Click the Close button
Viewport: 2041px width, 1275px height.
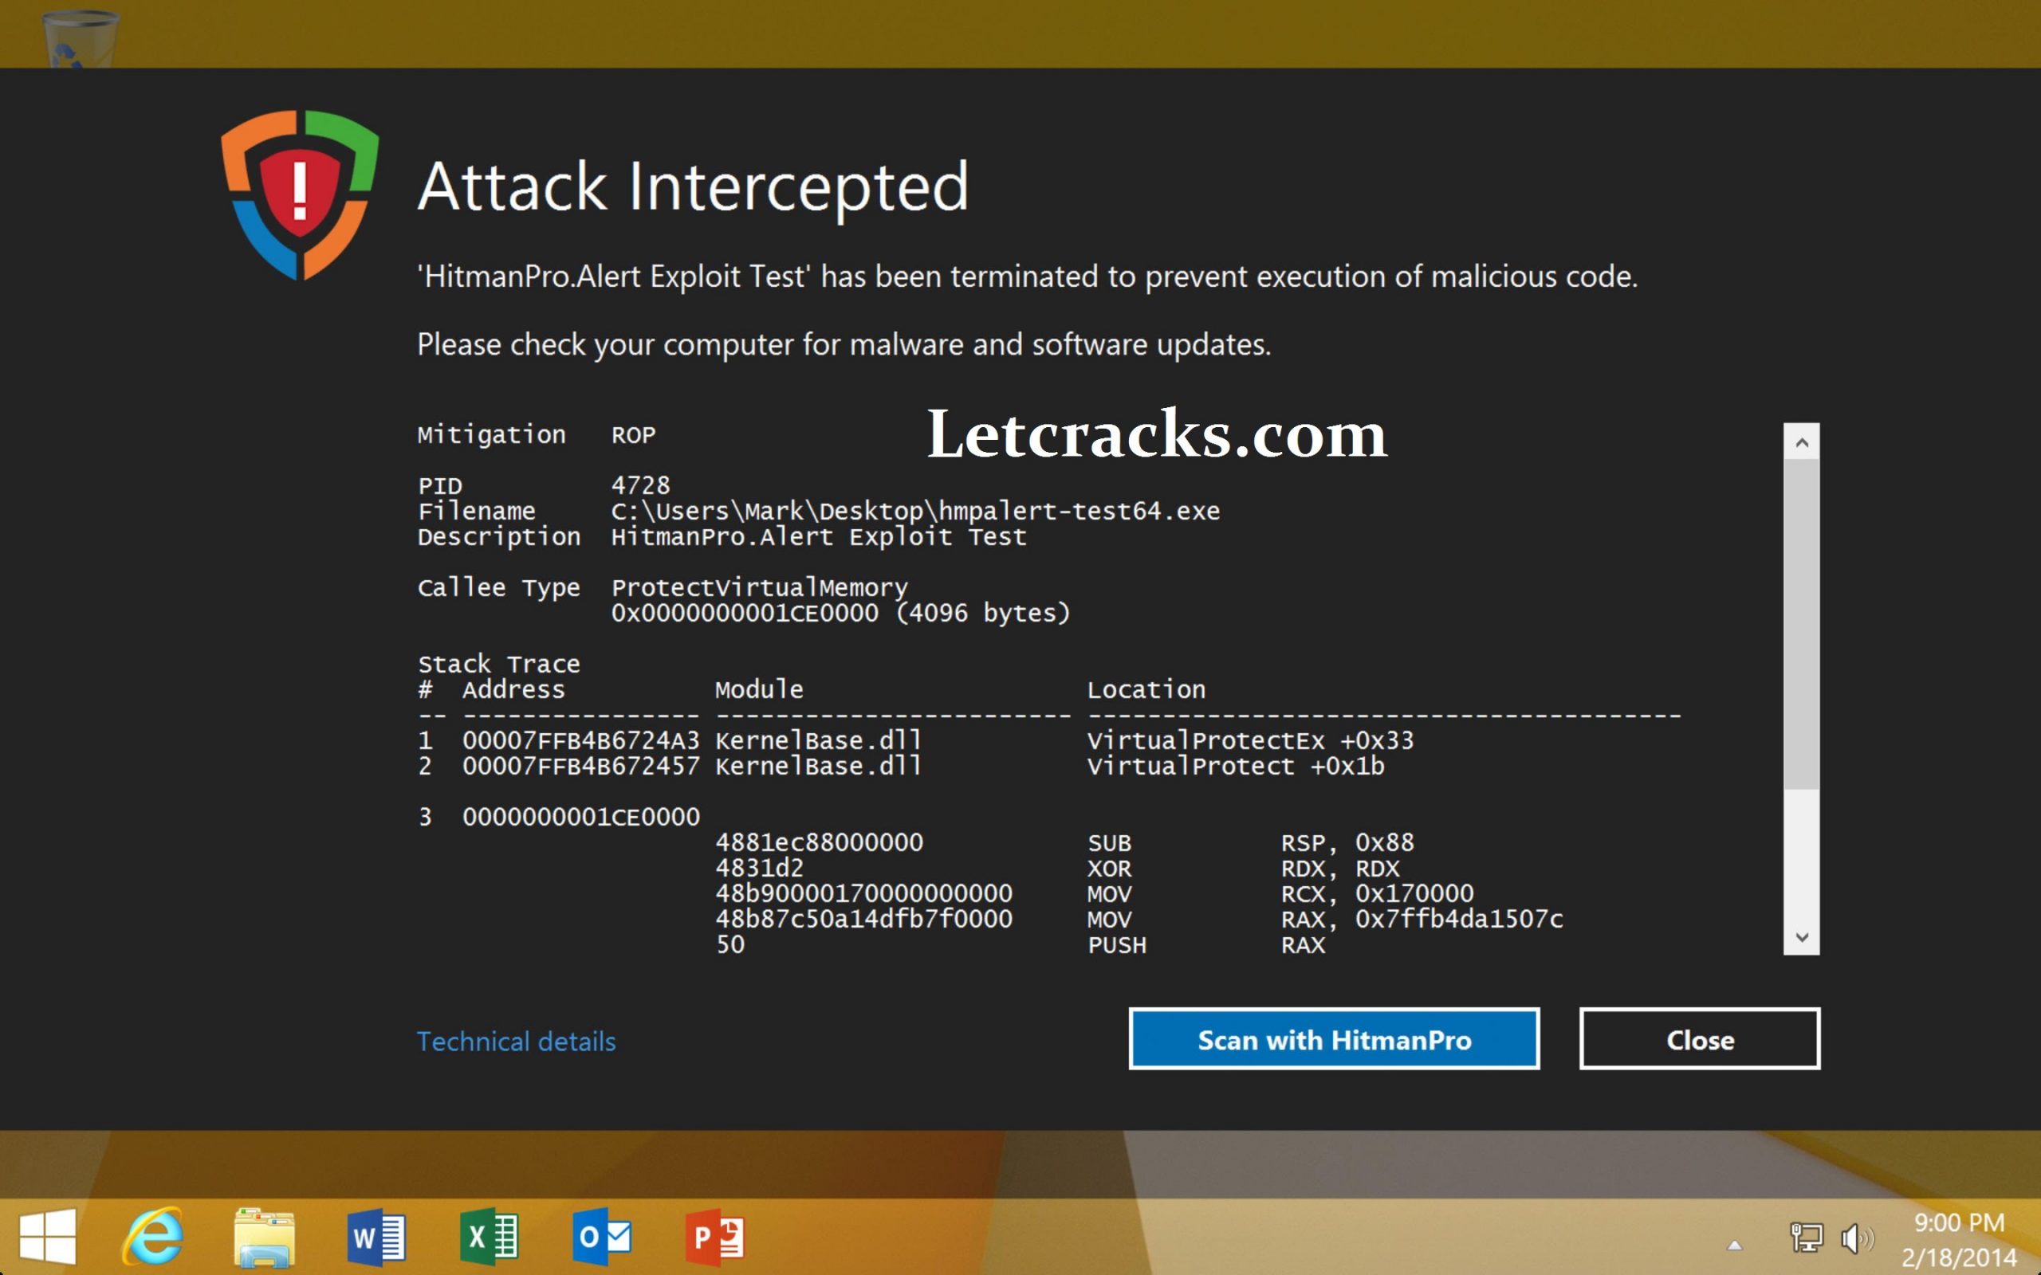pos(1700,1039)
